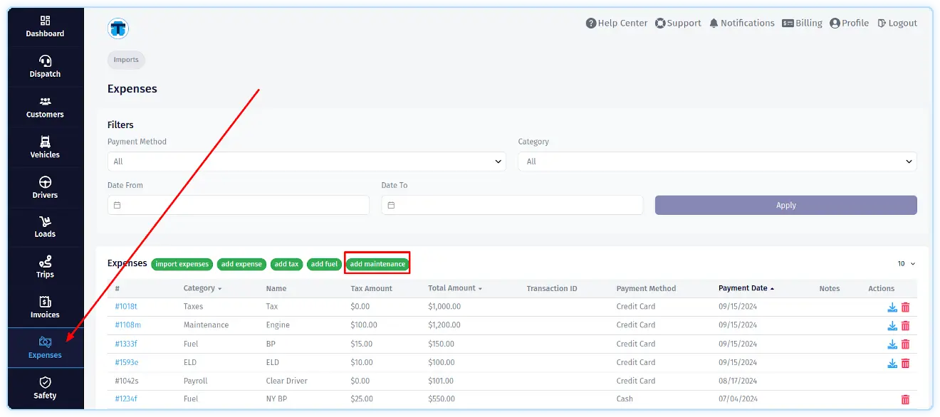This screenshot has width=940, height=417.
Task: Expand the Category filter dropdown
Action: coord(717,162)
